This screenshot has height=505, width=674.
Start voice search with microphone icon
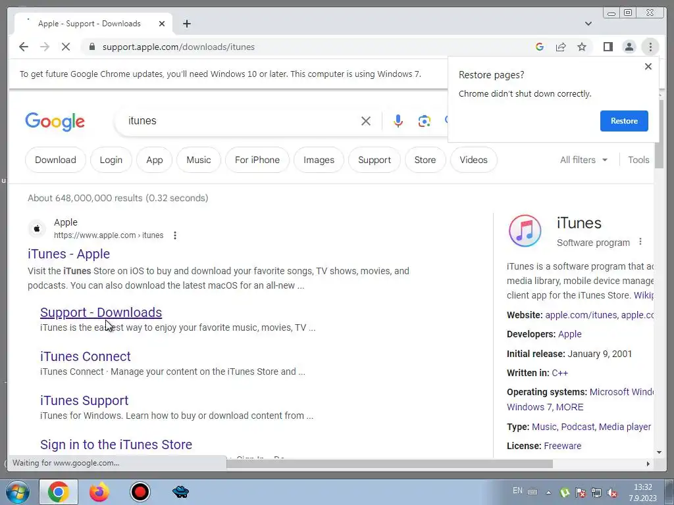pyautogui.click(x=398, y=121)
